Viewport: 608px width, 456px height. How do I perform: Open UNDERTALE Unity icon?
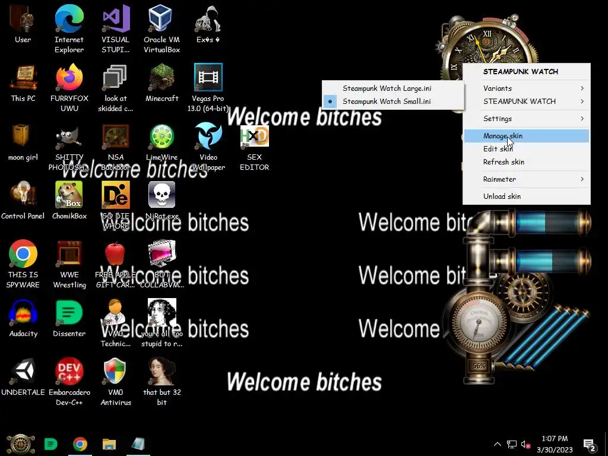pos(23,377)
